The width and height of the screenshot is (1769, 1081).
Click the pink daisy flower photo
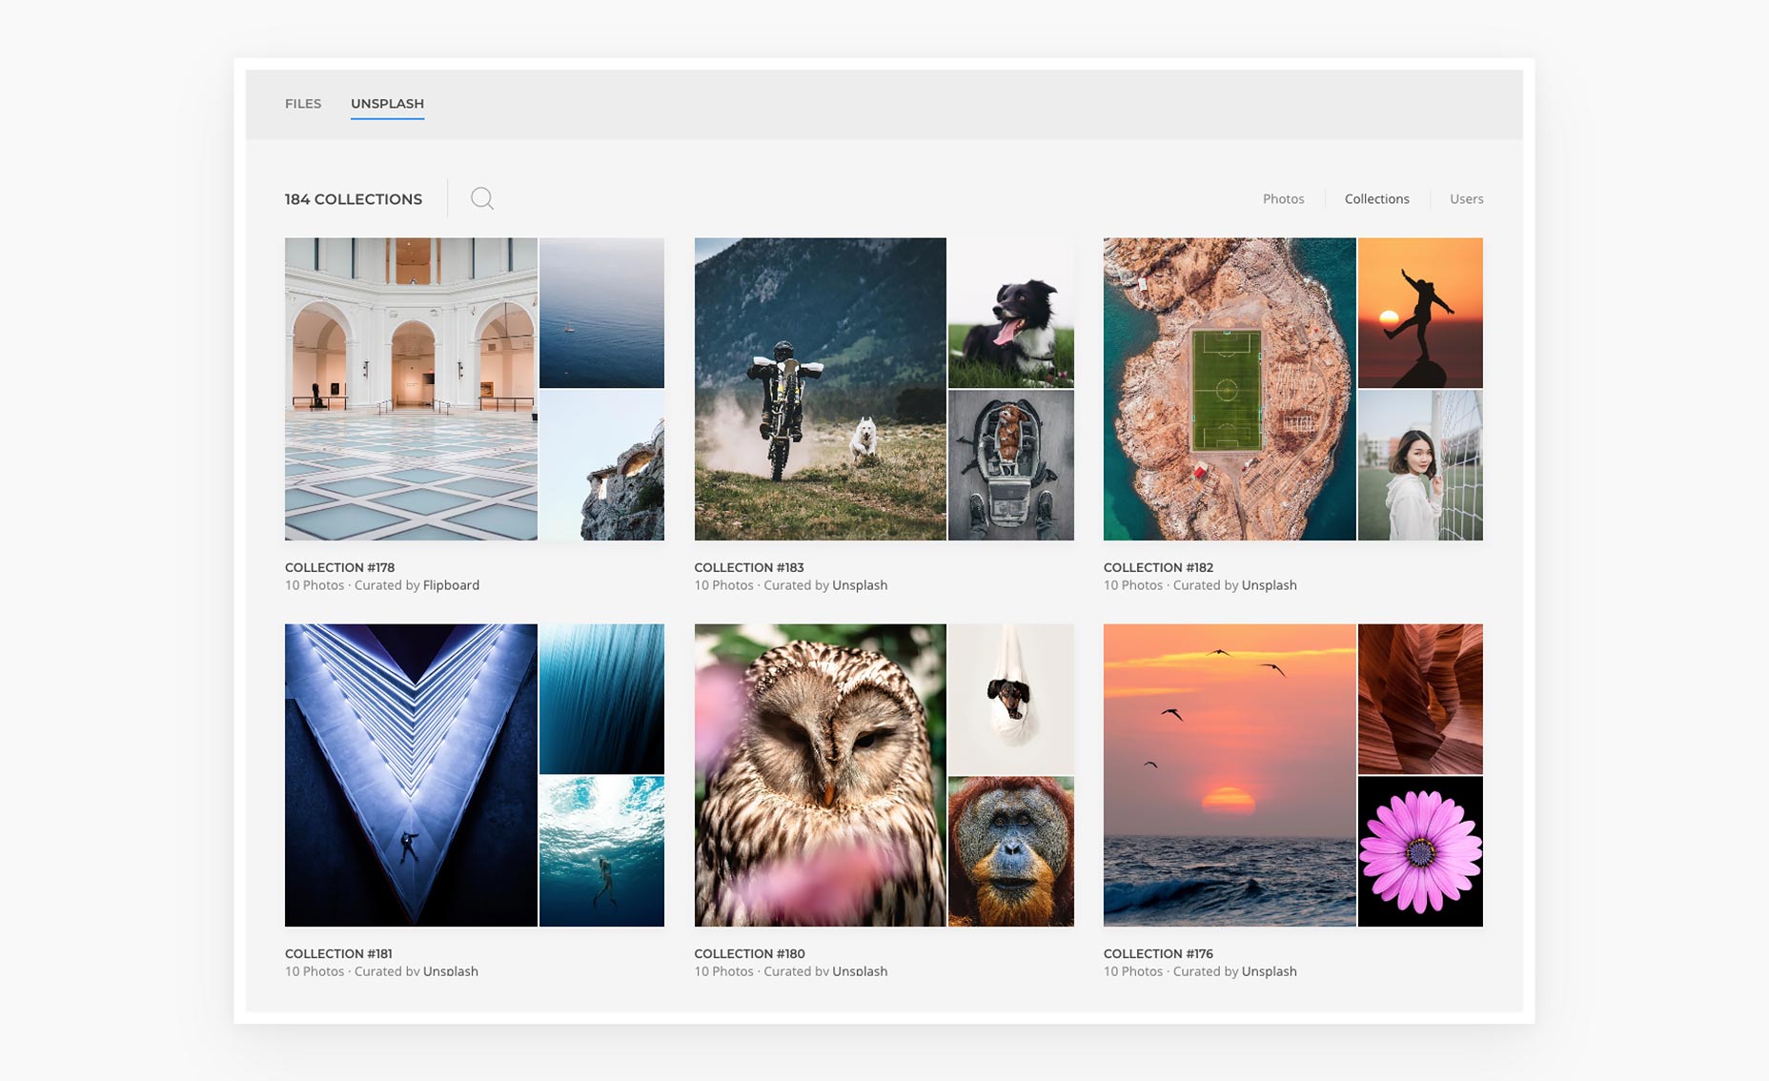click(1419, 851)
